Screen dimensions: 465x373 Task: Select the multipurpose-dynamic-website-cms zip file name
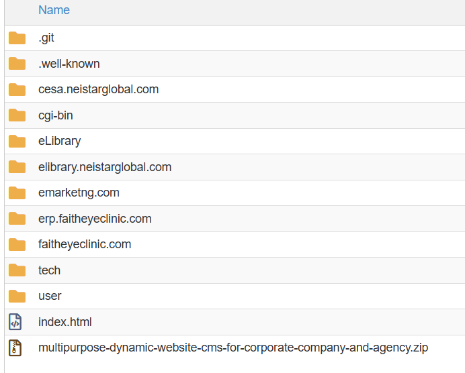point(232,348)
